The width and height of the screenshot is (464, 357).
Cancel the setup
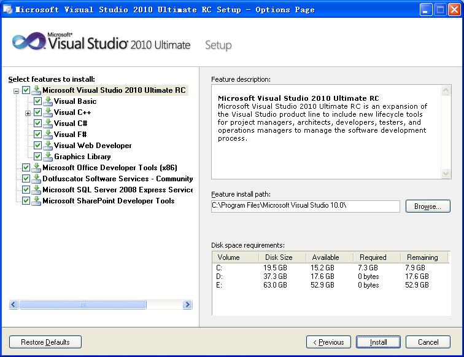(x=428, y=342)
